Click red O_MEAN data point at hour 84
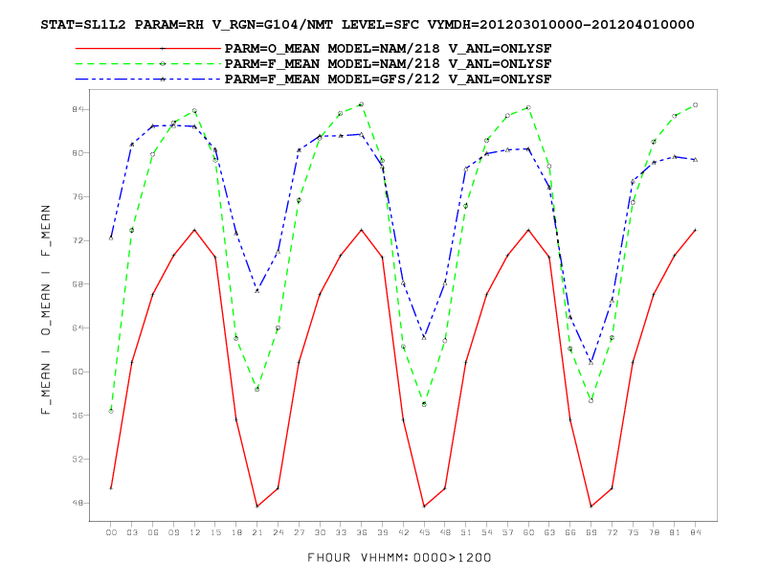This screenshot has width=758, height=586. point(695,230)
